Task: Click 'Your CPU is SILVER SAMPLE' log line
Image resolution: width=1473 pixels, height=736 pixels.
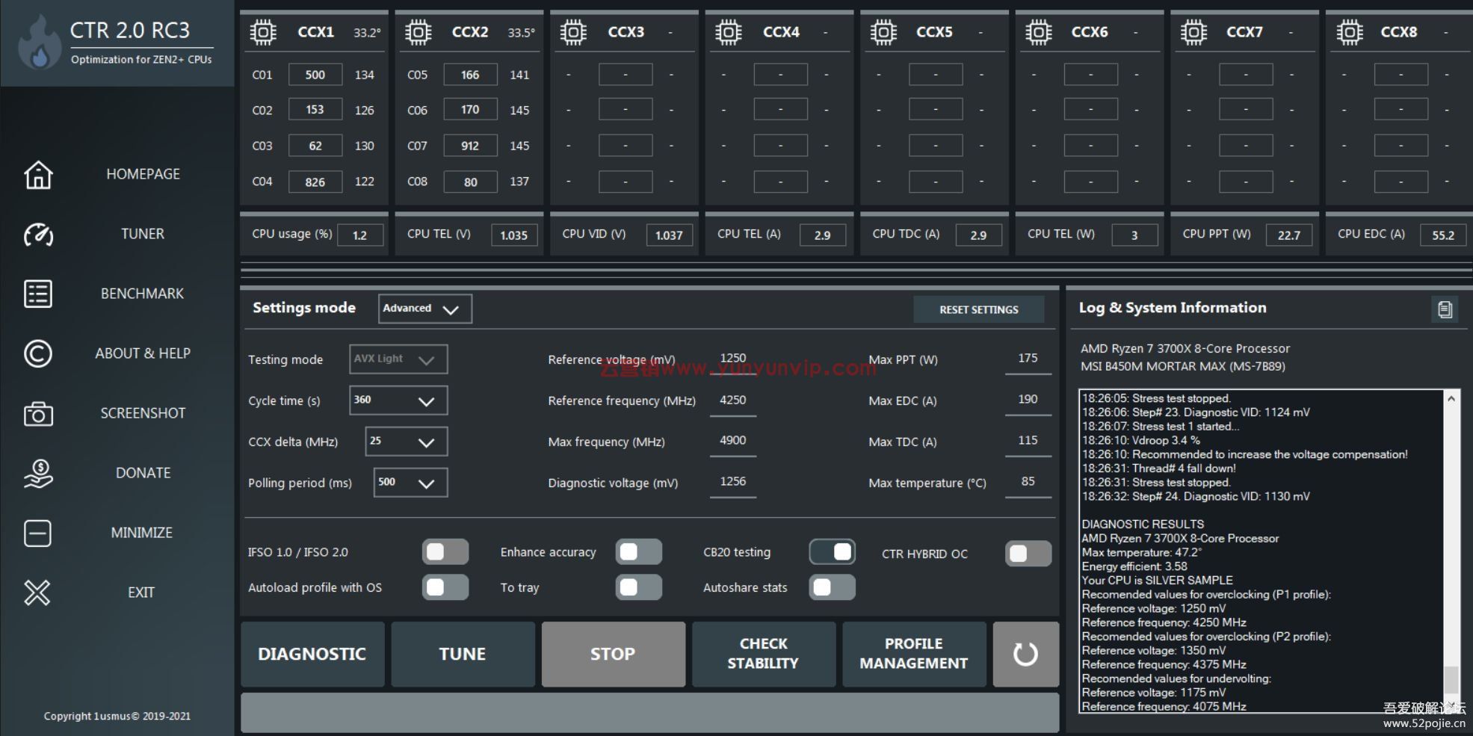Action: click(x=1158, y=581)
